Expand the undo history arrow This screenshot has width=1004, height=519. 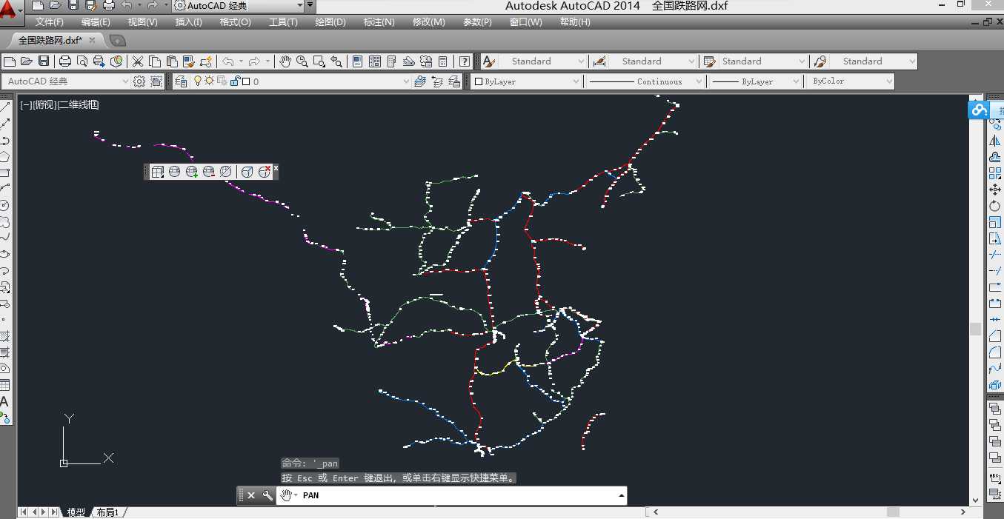241,61
